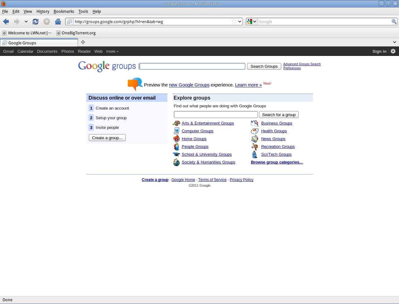
Task: Open the View menu
Action: (28, 11)
